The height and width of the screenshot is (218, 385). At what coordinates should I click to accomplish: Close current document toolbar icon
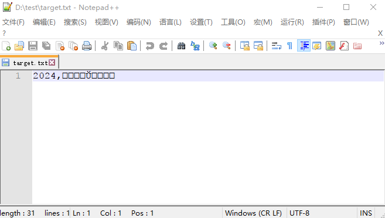click(x=60, y=46)
